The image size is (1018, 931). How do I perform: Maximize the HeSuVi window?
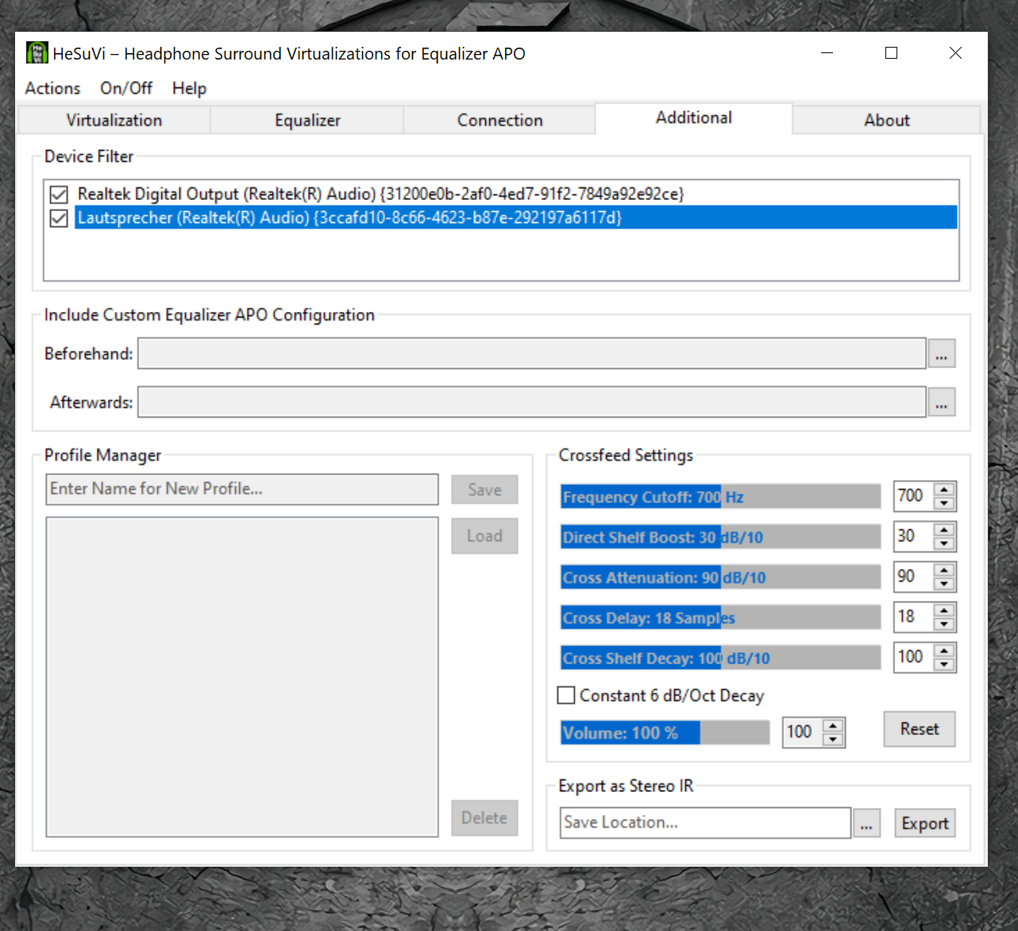[x=892, y=53]
